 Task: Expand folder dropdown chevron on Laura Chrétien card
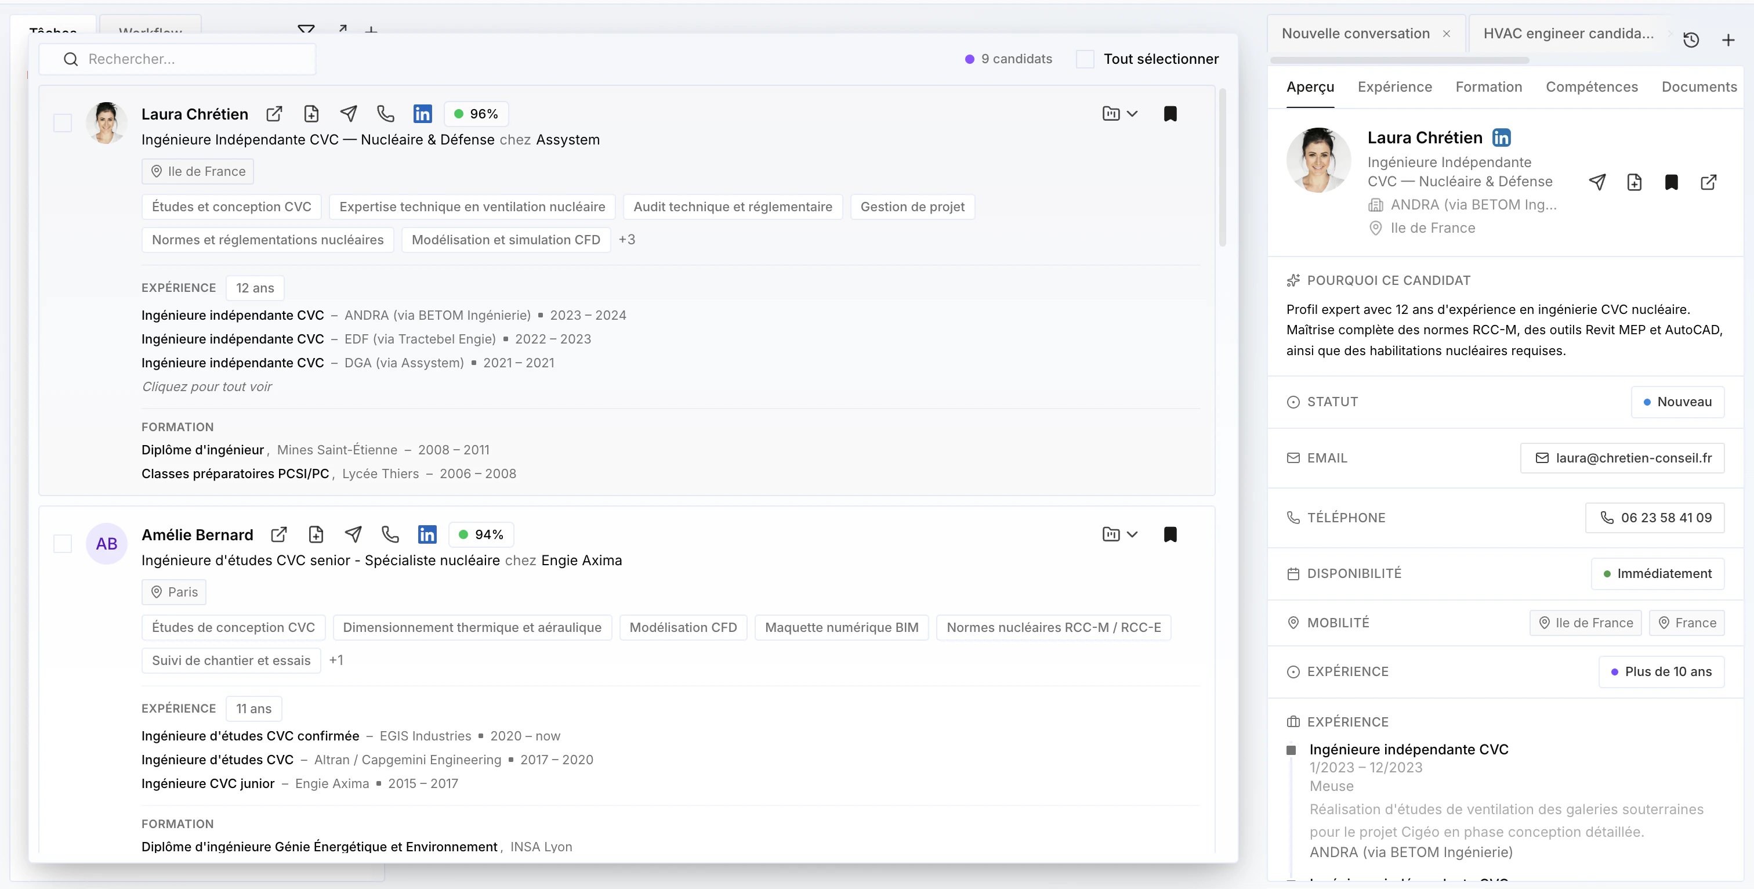click(x=1132, y=114)
